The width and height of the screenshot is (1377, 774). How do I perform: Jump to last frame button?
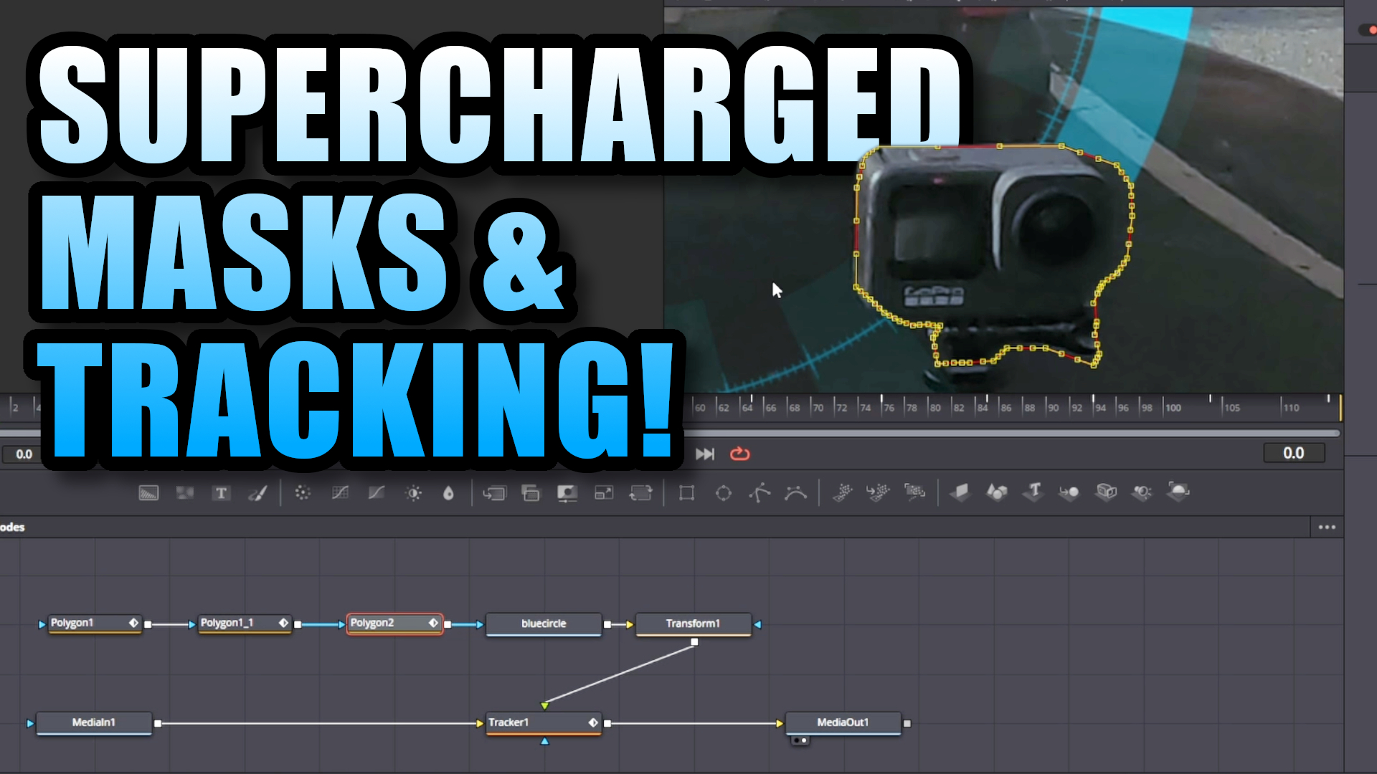point(705,454)
